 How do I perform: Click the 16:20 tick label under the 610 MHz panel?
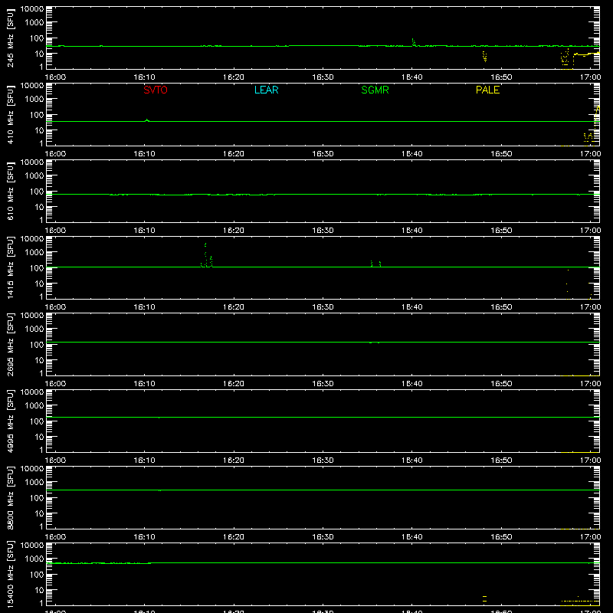tap(234, 231)
